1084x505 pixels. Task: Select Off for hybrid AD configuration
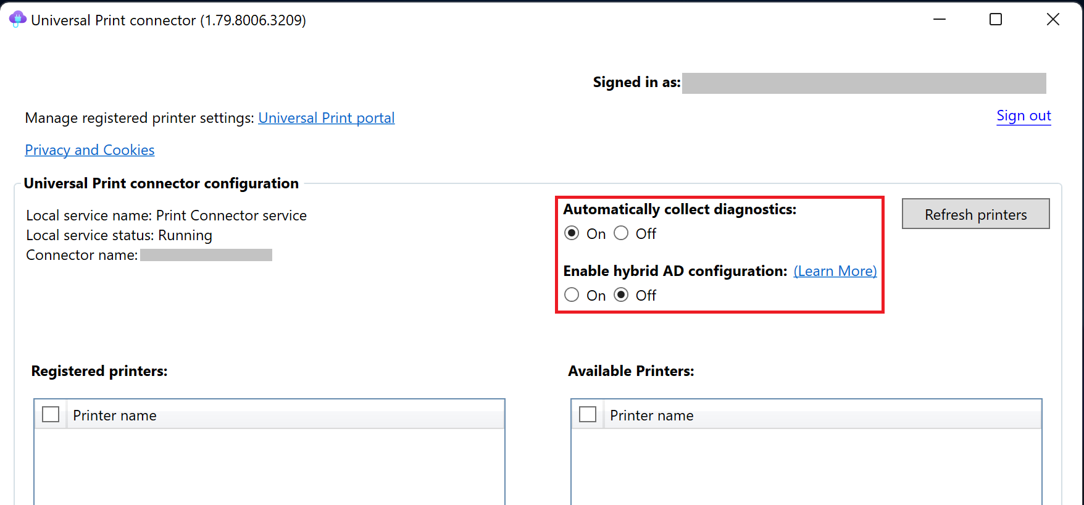point(622,295)
